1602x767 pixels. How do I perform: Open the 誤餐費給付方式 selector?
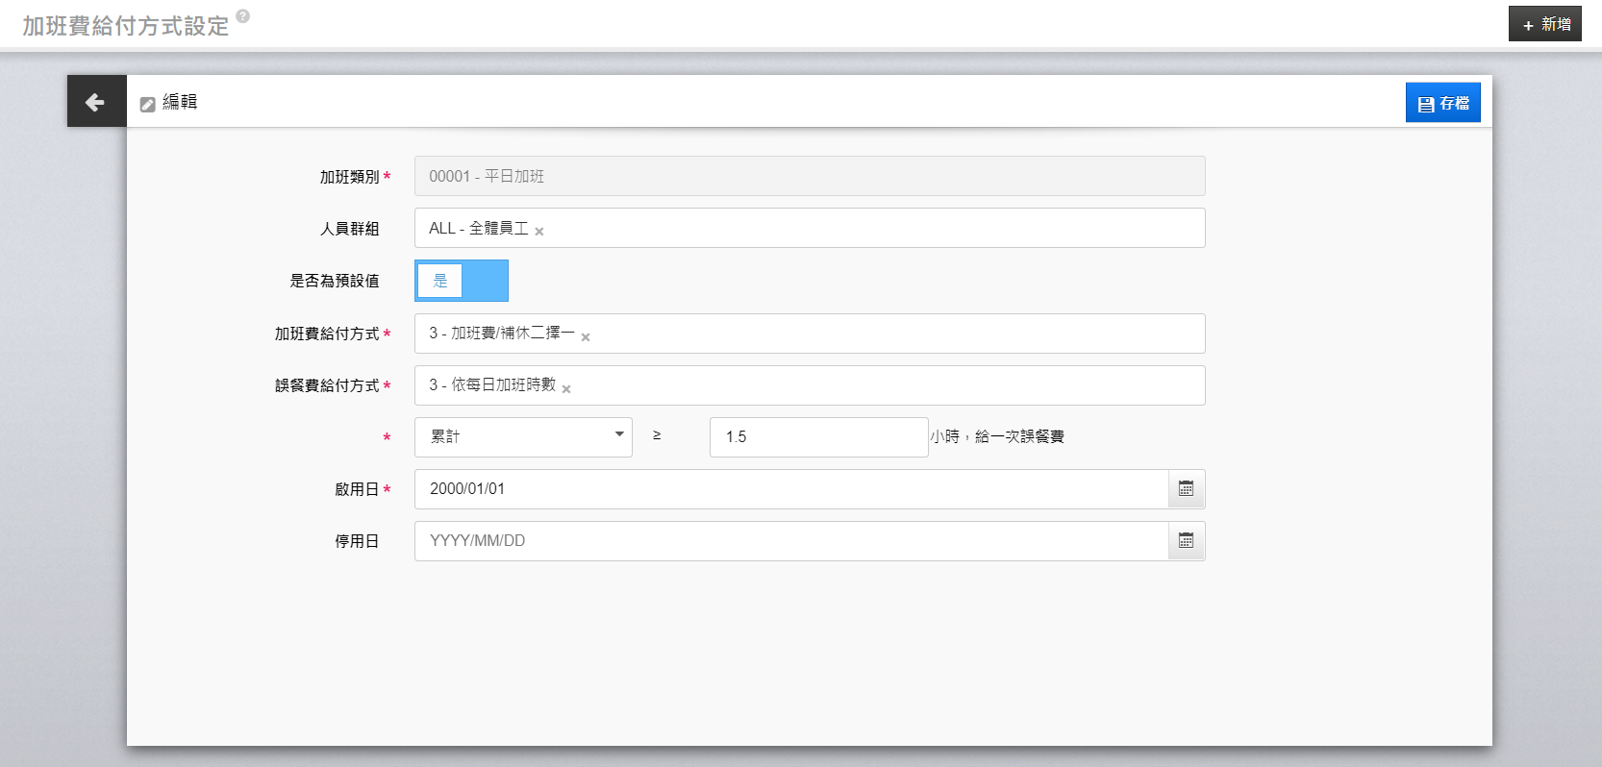865,385
